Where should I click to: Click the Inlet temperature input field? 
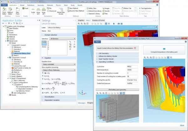[132, 70]
